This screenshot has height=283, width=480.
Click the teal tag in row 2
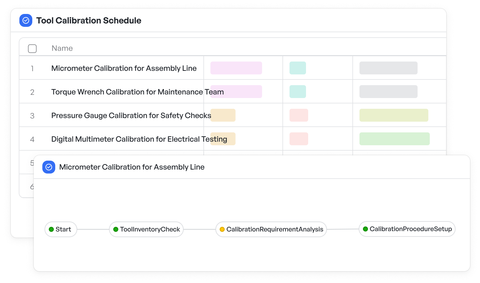pyautogui.click(x=298, y=92)
